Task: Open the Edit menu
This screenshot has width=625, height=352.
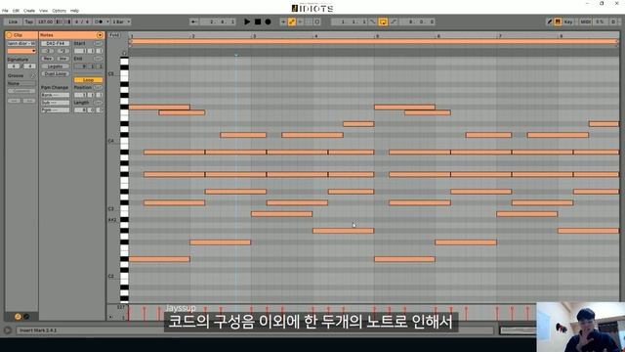Action: click(x=16, y=11)
